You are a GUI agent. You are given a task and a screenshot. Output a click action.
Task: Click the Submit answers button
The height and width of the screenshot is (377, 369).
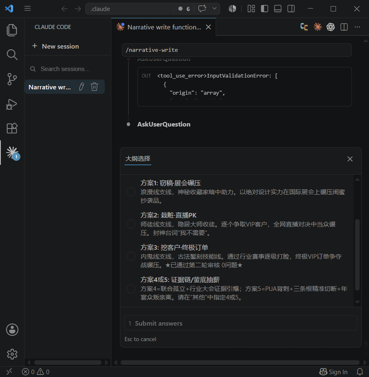(241, 323)
